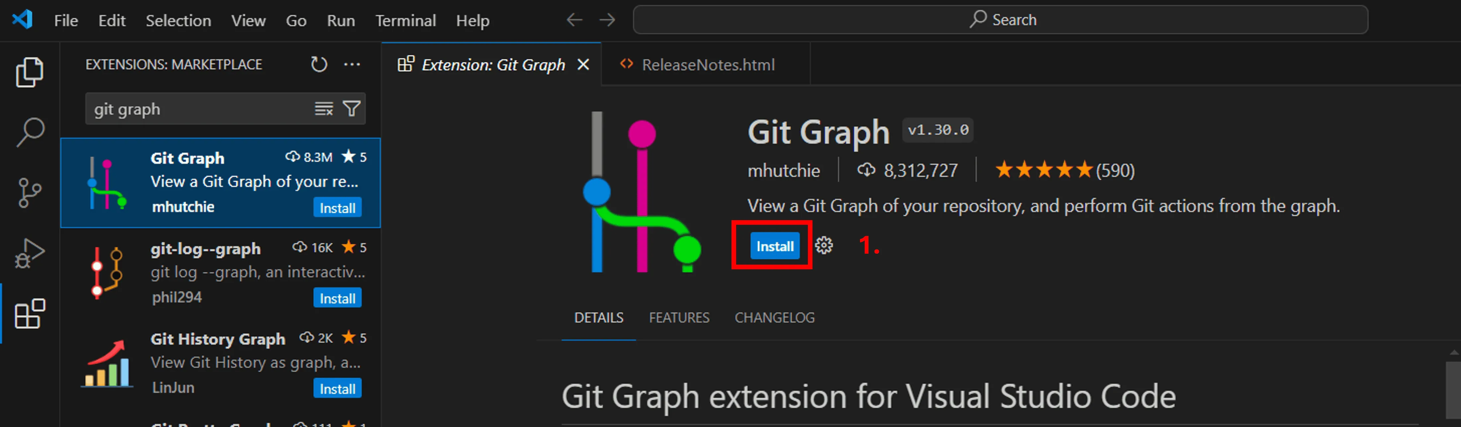Switch to the FEATURES tab
1461x427 pixels.
[x=679, y=317]
